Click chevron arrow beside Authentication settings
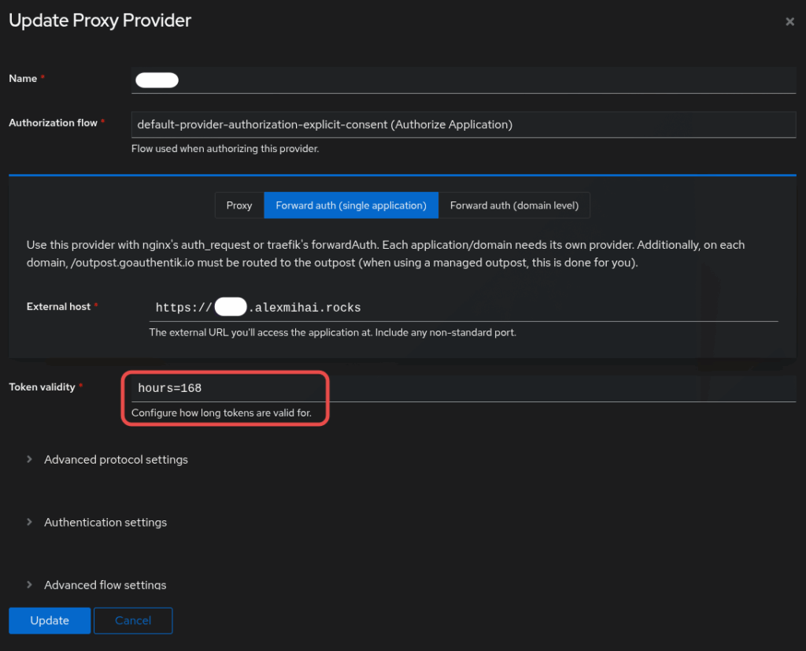806x651 pixels. [x=30, y=522]
